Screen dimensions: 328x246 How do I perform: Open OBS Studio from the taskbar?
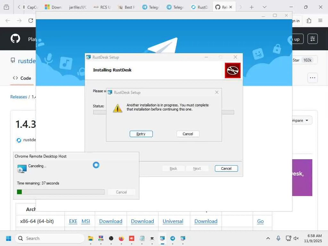[x=111, y=238]
